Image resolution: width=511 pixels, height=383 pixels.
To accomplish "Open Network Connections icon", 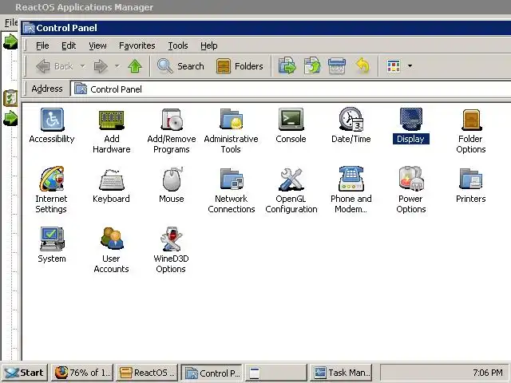I will coord(231,190).
